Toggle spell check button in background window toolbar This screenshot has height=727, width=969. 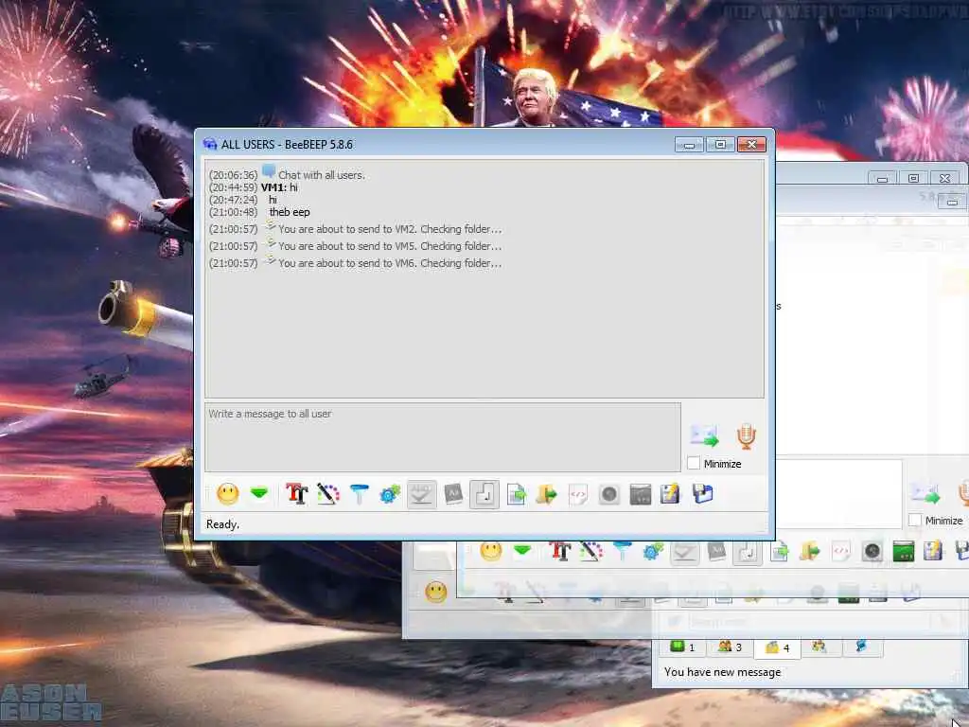click(x=685, y=552)
